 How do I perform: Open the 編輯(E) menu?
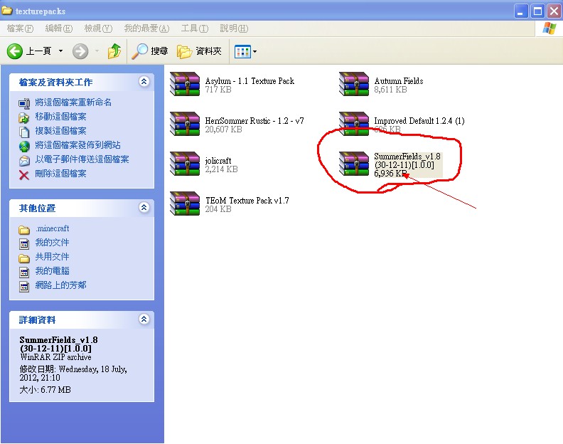point(58,28)
